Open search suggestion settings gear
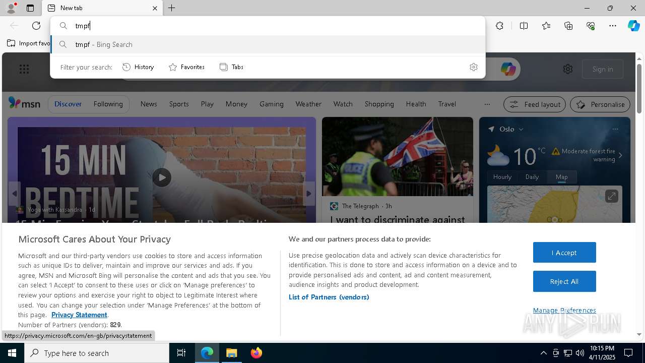 [x=473, y=67]
